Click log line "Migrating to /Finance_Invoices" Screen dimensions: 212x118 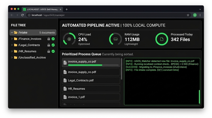pos(156,67)
